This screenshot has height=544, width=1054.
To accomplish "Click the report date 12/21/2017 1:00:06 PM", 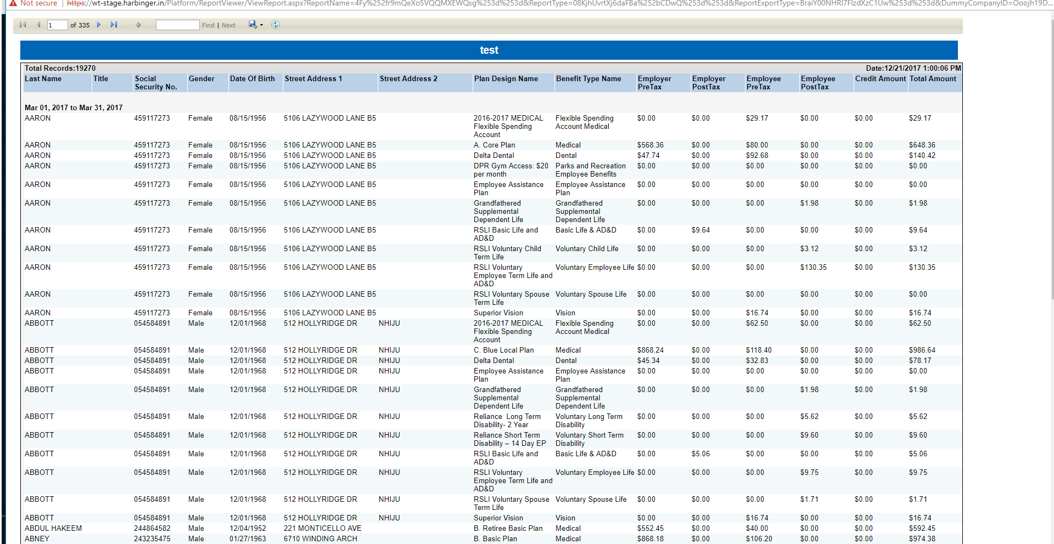I will tap(913, 68).
